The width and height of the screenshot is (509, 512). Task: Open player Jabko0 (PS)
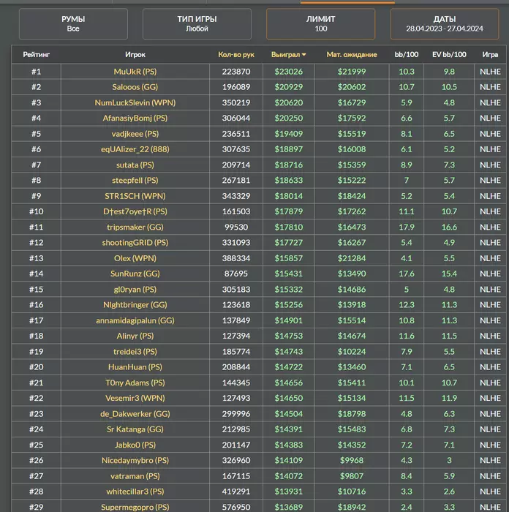(x=135, y=445)
